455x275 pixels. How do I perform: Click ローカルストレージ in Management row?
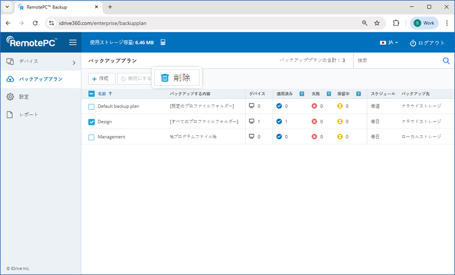[x=421, y=136]
